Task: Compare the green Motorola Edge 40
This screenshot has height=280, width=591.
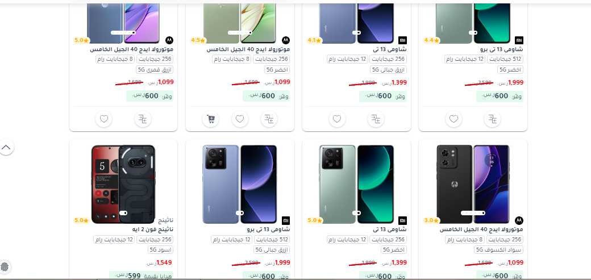Action: click(269, 119)
